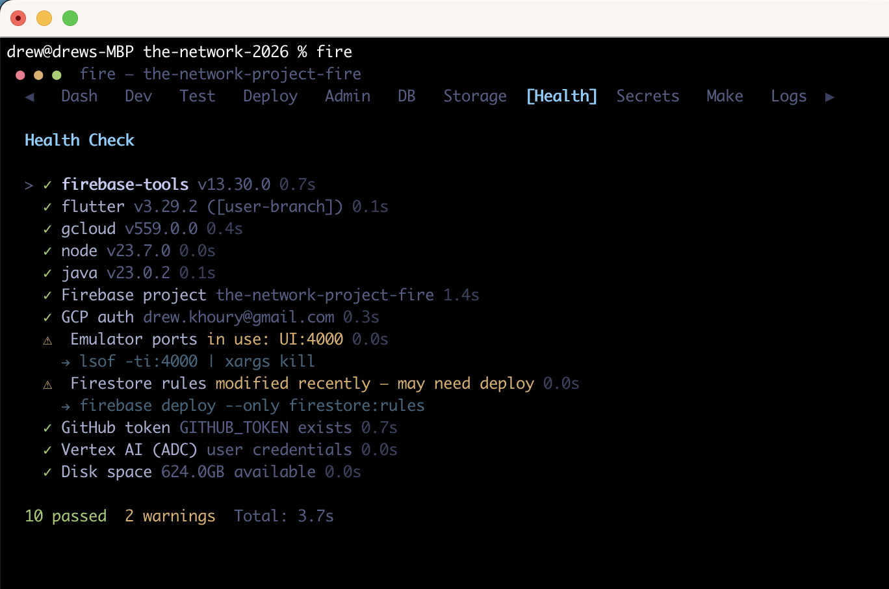Select the flutter v3.29.2 row
This screenshot has height=589, width=889.
[x=215, y=207]
